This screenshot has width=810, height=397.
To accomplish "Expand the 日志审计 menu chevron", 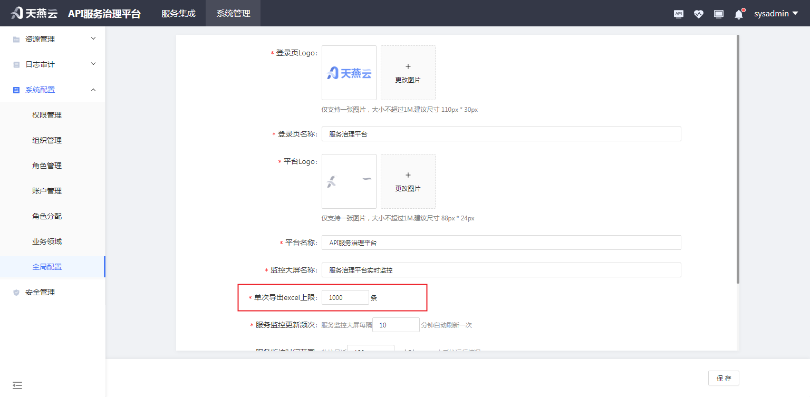I will pos(93,64).
